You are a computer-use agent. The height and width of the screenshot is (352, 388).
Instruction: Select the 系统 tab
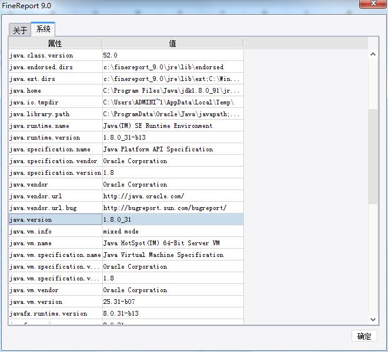(43, 29)
